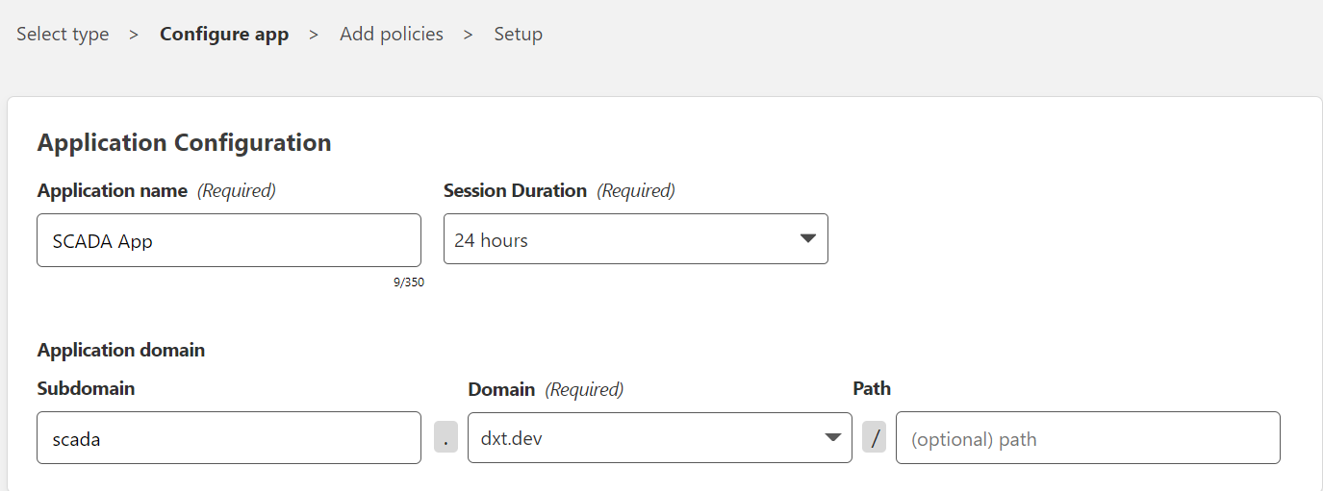Click the Domain dropdown arrow icon
The width and height of the screenshot is (1323, 491).
pyautogui.click(x=833, y=438)
